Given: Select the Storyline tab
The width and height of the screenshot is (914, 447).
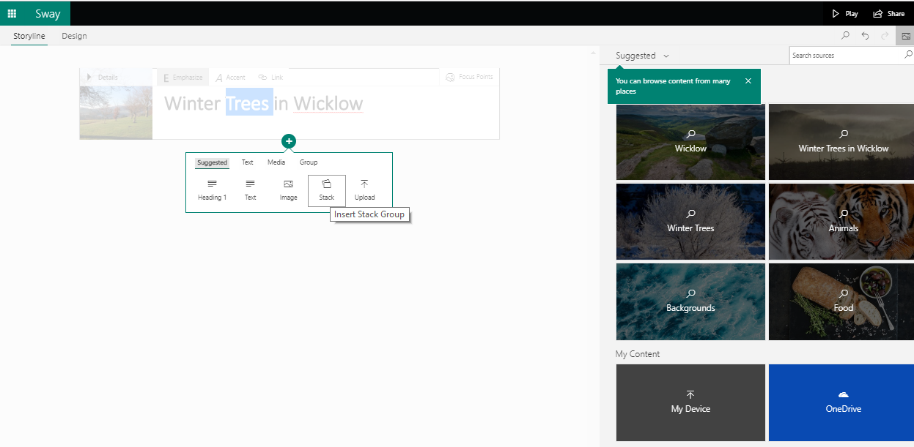Looking at the screenshot, I should click(29, 36).
